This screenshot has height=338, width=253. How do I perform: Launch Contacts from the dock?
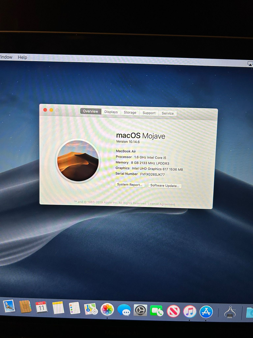pyautogui.click(x=25, y=307)
